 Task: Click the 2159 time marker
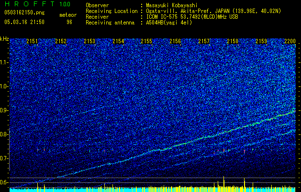[261, 41]
